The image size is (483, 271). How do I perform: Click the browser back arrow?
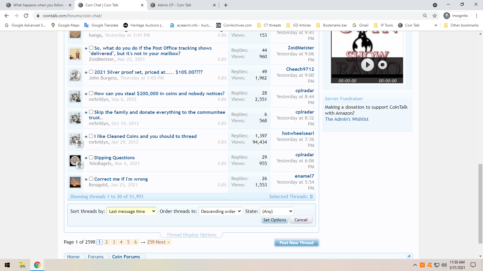pyautogui.click(x=7, y=16)
